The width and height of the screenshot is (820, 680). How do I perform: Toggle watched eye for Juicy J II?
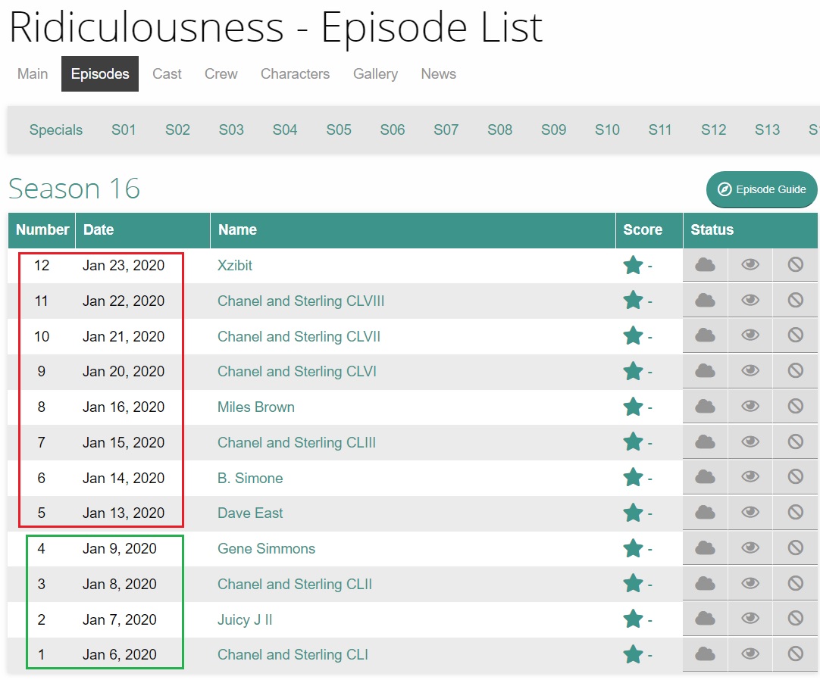750,619
